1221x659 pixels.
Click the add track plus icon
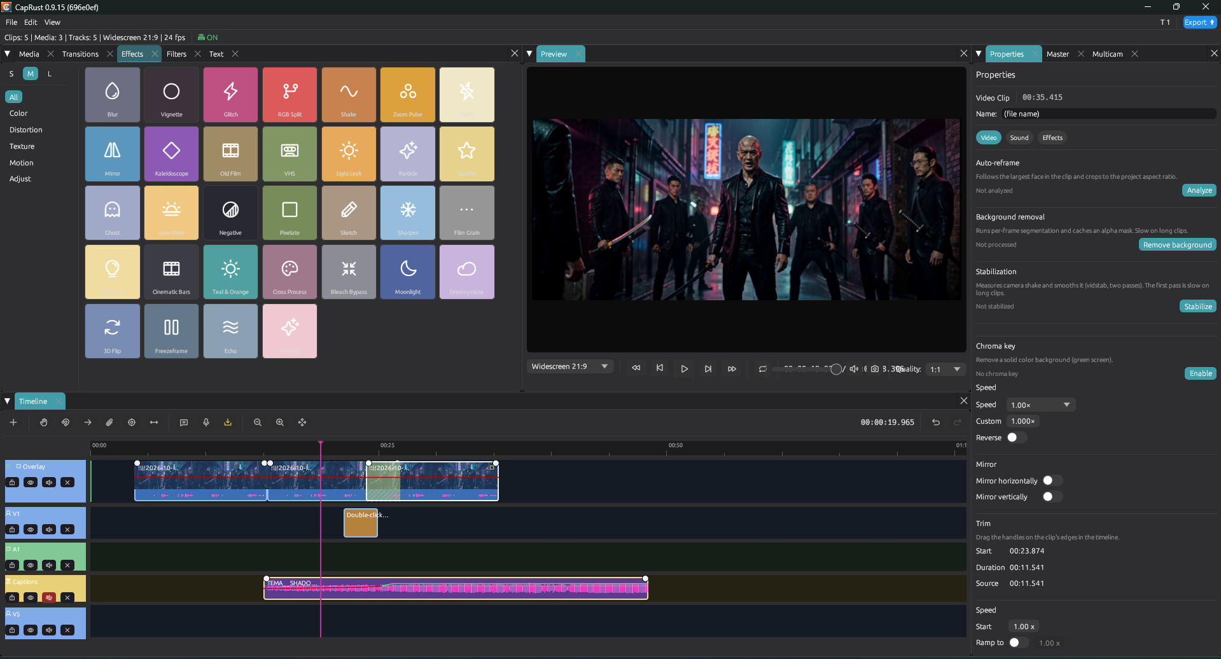pos(13,422)
